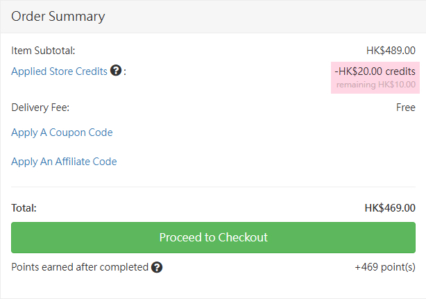Open the Applied Store Credits link
426x299 pixels.
pyautogui.click(x=60, y=71)
